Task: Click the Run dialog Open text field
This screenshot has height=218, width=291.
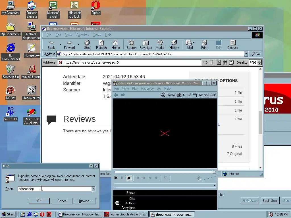Action: tap(55, 189)
